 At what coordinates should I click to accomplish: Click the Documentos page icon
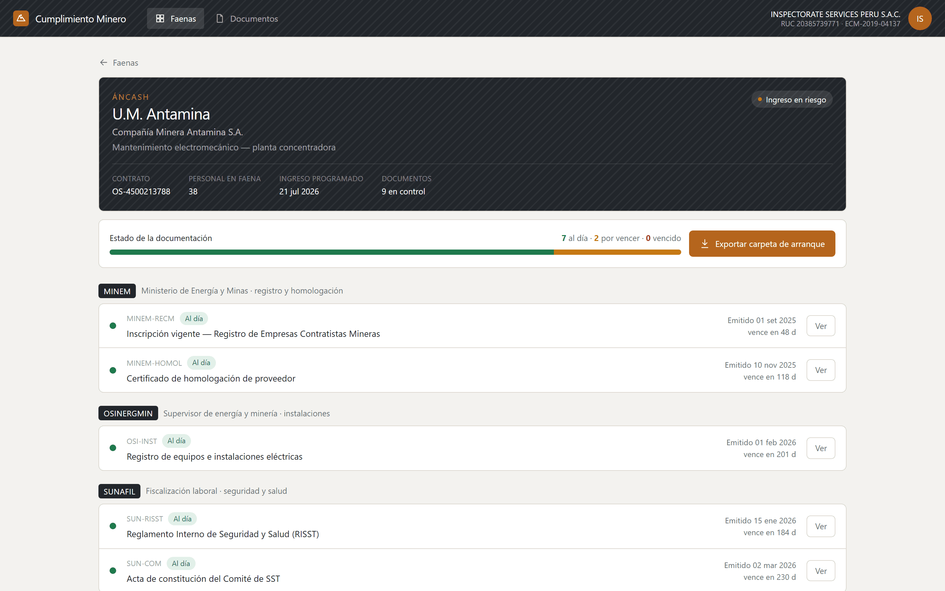pos(220,18)
